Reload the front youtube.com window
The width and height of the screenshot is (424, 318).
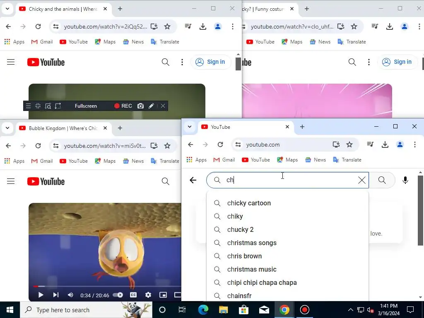(220, 145)
